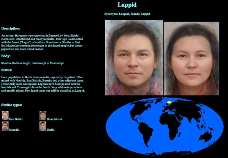Click the yellow highlighted region on map
Viewport: 228px width, 158px height.
click(x=170, y=102)
